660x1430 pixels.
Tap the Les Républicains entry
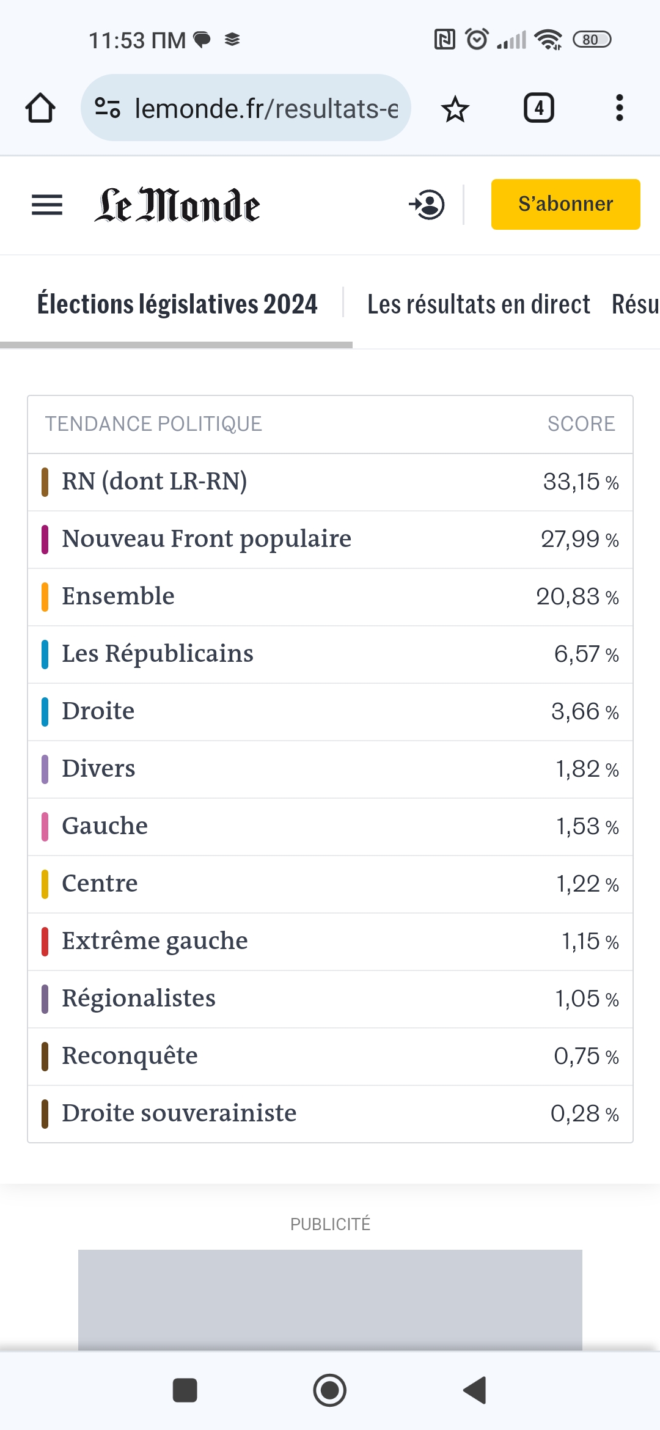(x=330, y=654)
